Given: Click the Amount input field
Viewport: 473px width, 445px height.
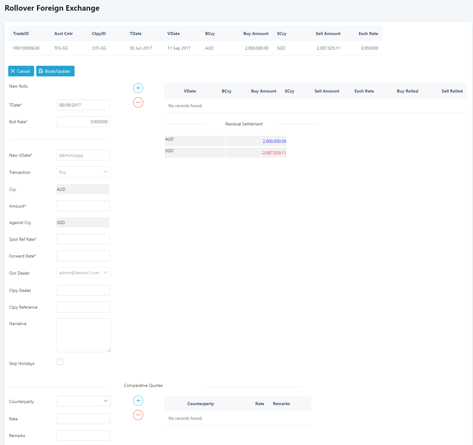Looking at the screenshot, I should click(83, 206).
